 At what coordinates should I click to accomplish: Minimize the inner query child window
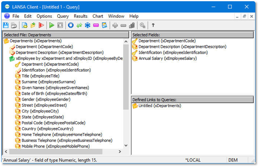coord(237,16)
